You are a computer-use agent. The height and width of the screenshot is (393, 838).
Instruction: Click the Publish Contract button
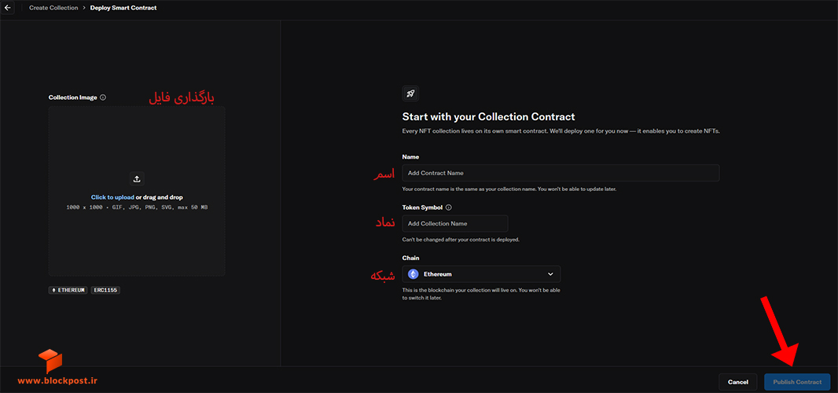(797, 382)
